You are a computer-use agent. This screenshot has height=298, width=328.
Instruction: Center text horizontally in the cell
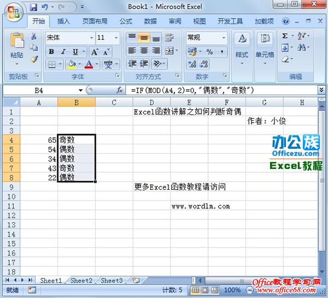click(144, 51)
